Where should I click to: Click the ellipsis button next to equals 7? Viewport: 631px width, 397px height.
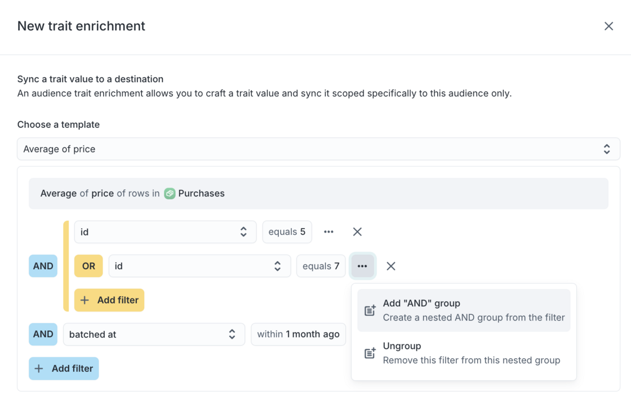362,266
